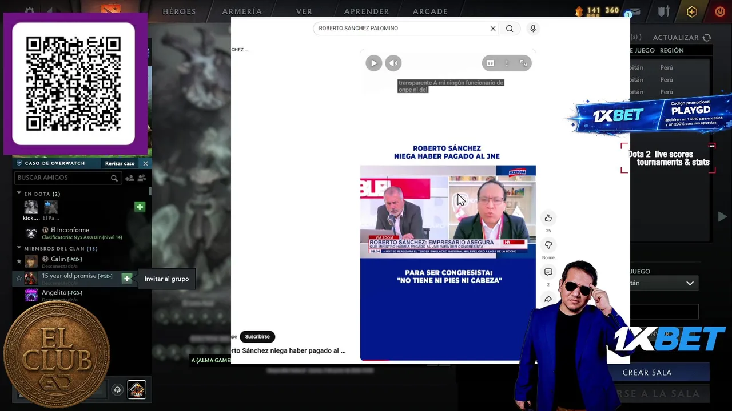Click the Short video thumbnail of Roberto Sánchez

click(x=448, y=211)
